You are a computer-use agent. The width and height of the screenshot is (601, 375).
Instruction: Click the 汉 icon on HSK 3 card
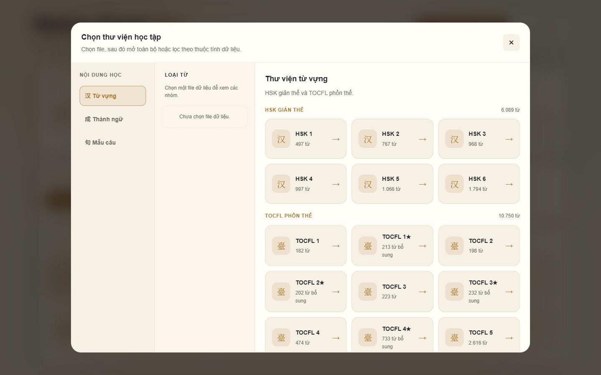tap(455, 139)
